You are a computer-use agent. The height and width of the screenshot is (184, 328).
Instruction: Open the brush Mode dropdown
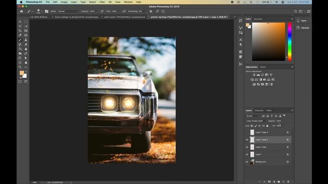[x=68, y=11]
